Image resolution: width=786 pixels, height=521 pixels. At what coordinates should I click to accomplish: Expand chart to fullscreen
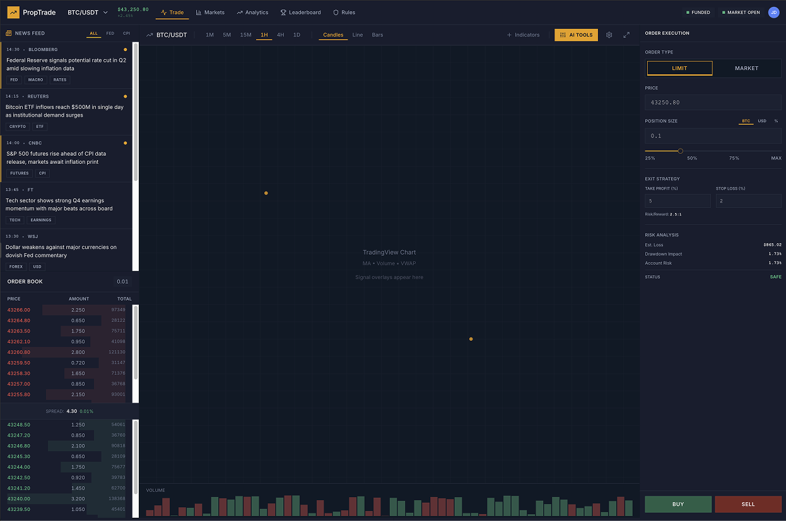[x=626, y=35]
